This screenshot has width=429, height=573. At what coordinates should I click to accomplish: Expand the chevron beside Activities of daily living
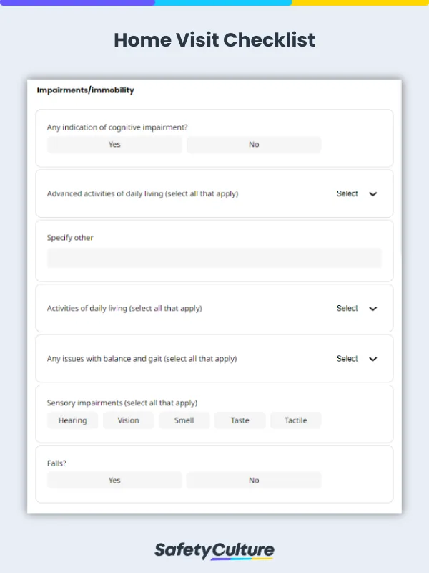(373, 308)
